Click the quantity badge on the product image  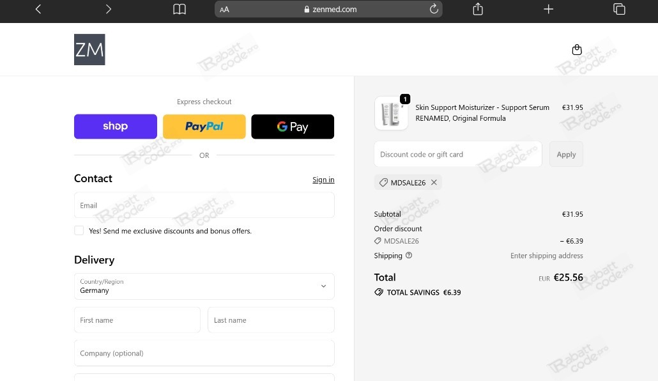405,99
